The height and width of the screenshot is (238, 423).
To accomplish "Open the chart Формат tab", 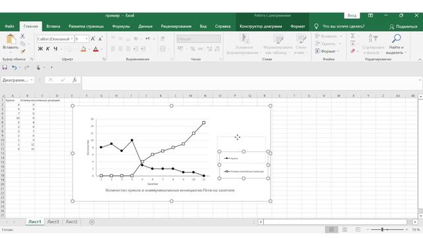I will tap(297, 26).
